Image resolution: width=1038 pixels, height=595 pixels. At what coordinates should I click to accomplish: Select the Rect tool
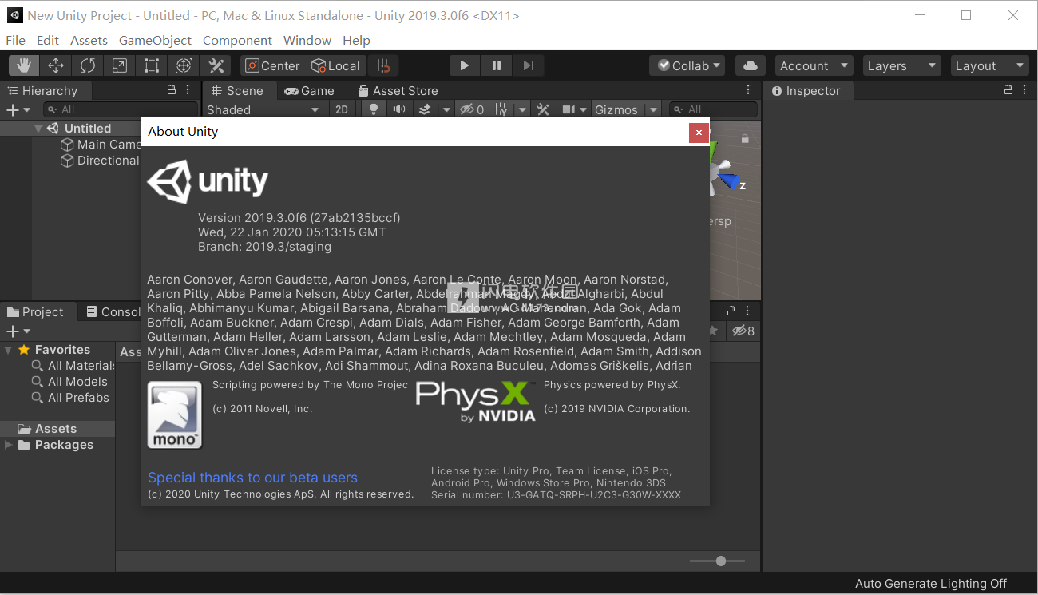(152, 65)
